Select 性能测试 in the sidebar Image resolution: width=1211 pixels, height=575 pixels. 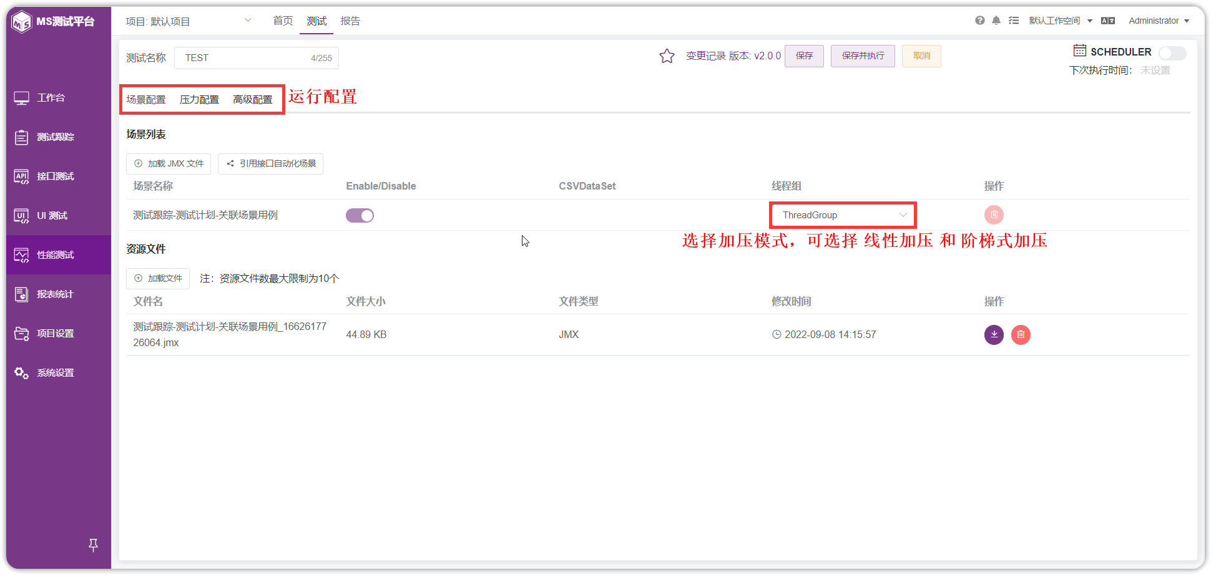click(x=59, y=255)
